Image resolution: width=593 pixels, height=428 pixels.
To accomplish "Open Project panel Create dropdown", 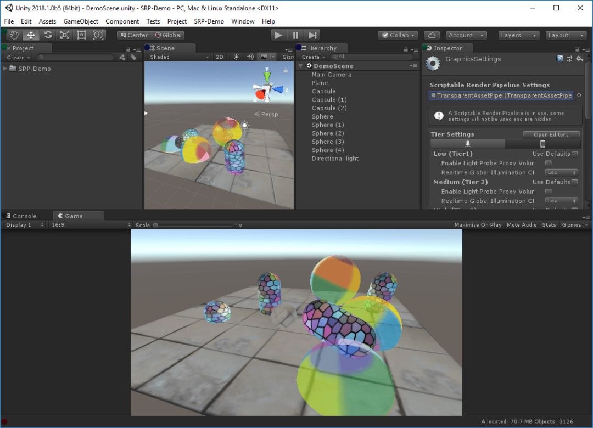I will tap(18, 58).
